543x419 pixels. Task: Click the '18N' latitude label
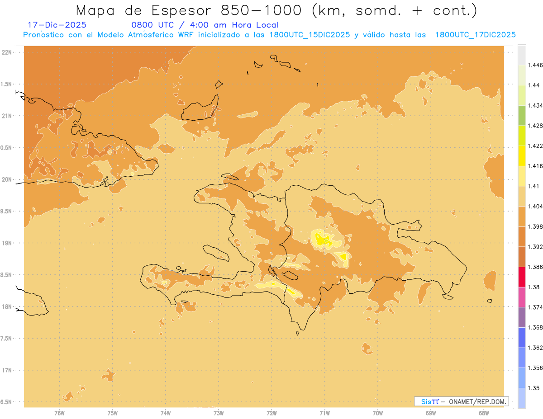pos(7,306)
